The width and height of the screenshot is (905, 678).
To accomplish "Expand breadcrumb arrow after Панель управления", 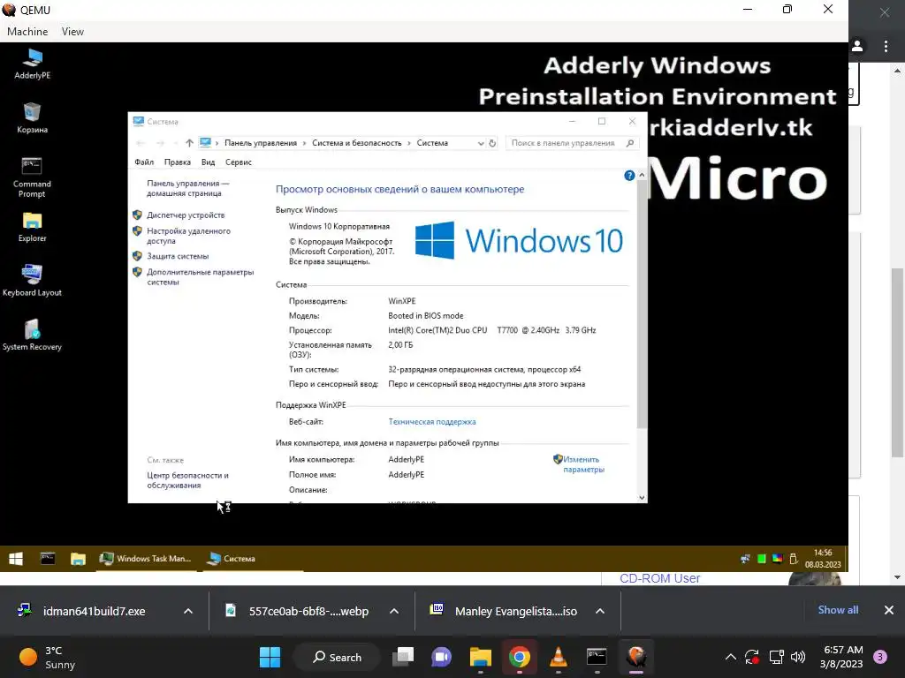I will (305, 143).
